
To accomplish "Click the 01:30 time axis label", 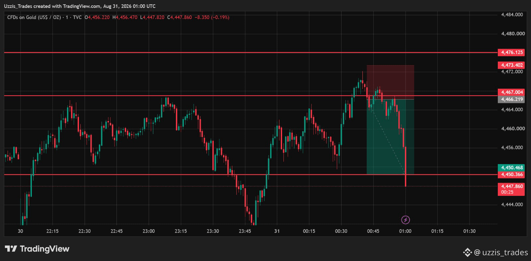I will coord(469,231).
